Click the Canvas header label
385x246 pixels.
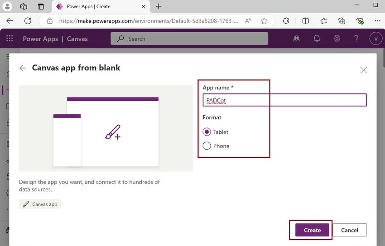pos(77,39)
